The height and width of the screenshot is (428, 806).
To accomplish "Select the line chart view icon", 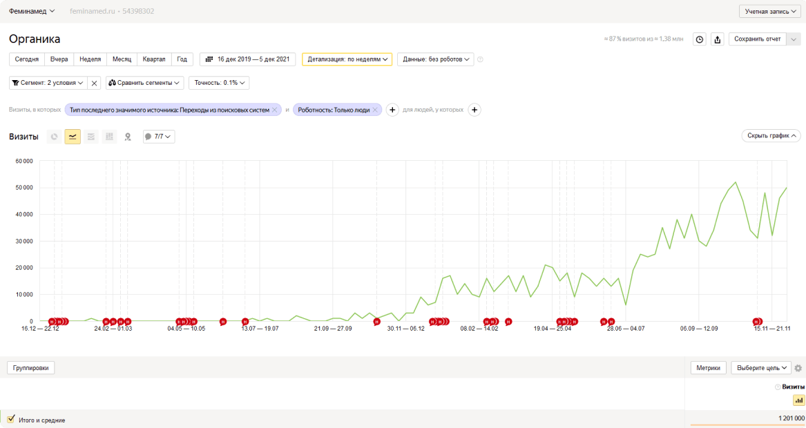I will [73, 137].
